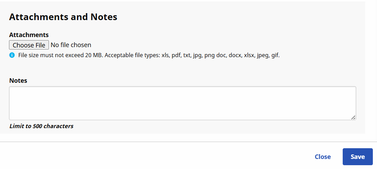
Task: Grab the Notes textarea resize handle
Action: click(x=353, y=117)
